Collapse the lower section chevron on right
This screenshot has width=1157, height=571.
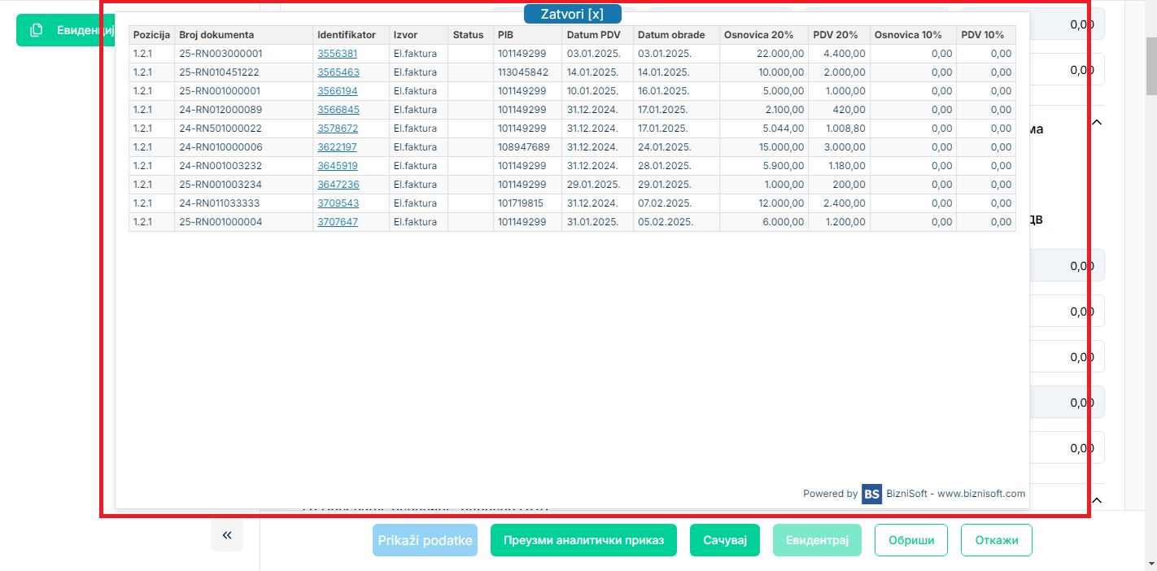click(1096, 500)
